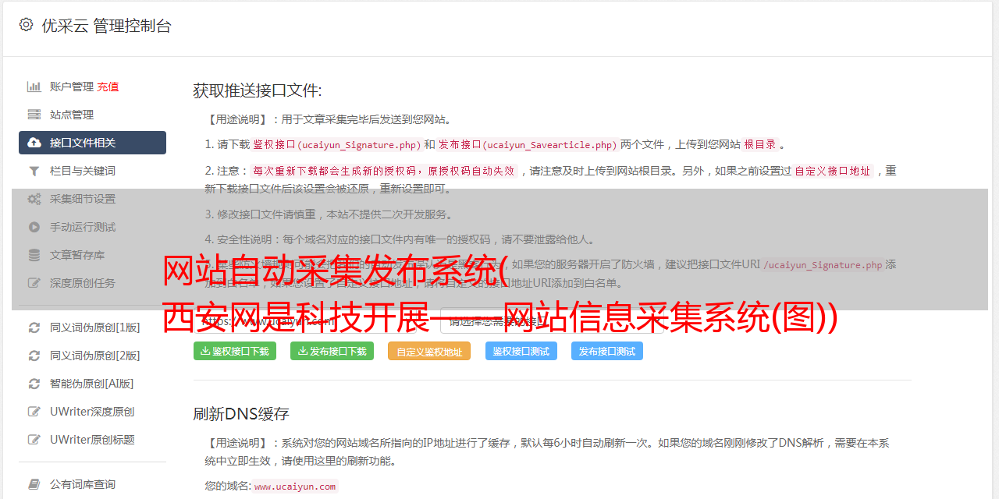Select 智能伪原创[AI版] menu item

[x=92, y=384]
